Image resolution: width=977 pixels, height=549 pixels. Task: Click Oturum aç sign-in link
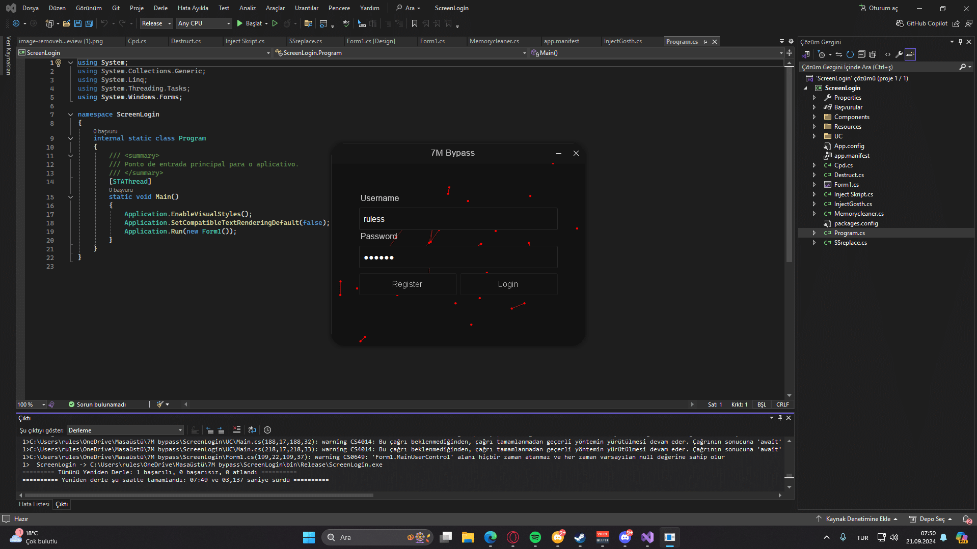tap(879, 8)
